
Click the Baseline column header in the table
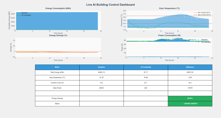click(x=101, y=67)
